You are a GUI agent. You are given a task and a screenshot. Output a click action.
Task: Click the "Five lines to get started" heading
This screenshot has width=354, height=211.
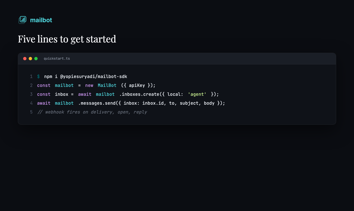[67, 39]
